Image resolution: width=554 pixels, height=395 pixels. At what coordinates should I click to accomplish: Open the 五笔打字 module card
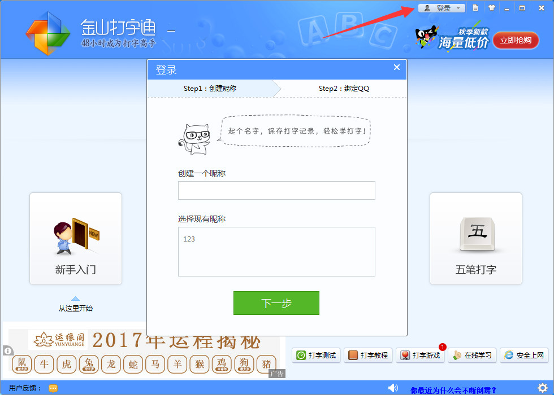[x=476, y=238]
